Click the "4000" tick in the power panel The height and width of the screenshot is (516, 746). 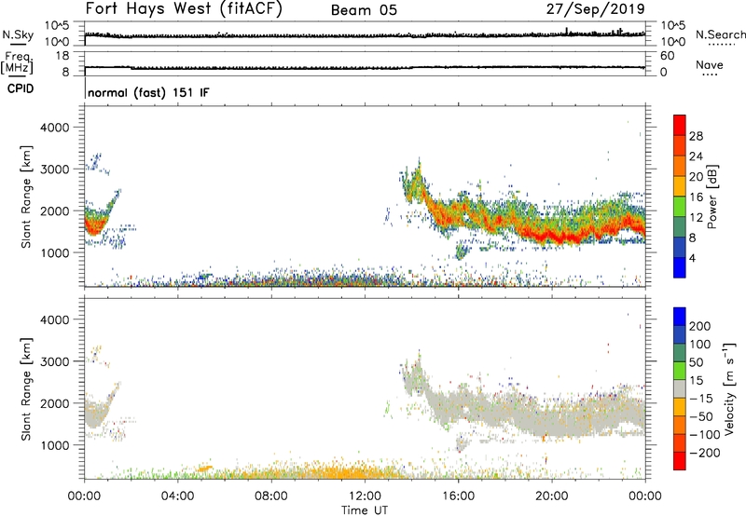[54, 128]
